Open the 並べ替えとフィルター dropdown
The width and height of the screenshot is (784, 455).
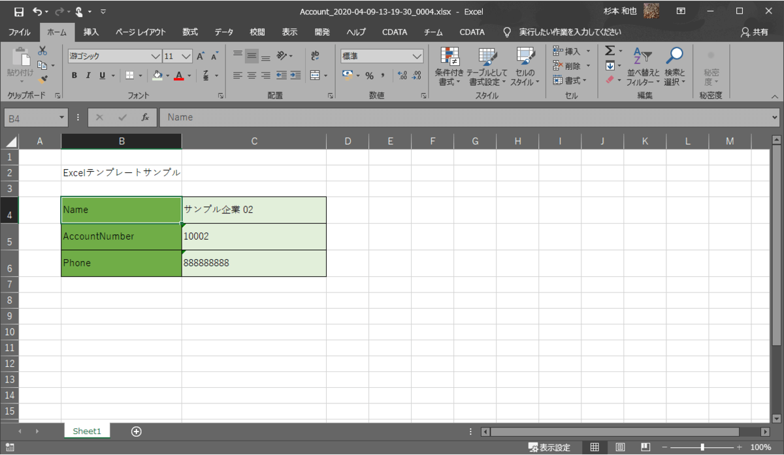(x=644, y=67)
